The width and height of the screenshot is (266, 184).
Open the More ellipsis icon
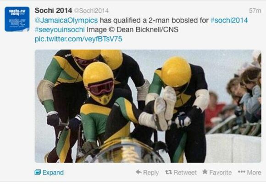[242, 172]
